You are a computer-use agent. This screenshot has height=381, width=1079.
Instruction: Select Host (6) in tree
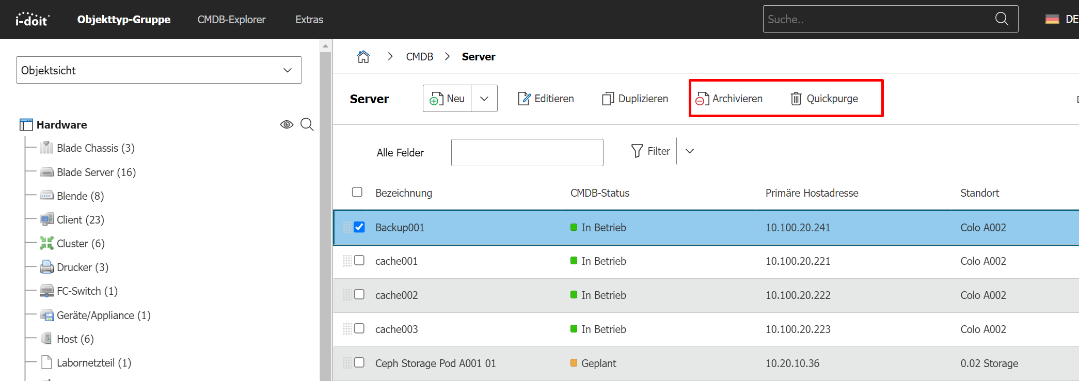pyautogui.click(x=75, y=339)
